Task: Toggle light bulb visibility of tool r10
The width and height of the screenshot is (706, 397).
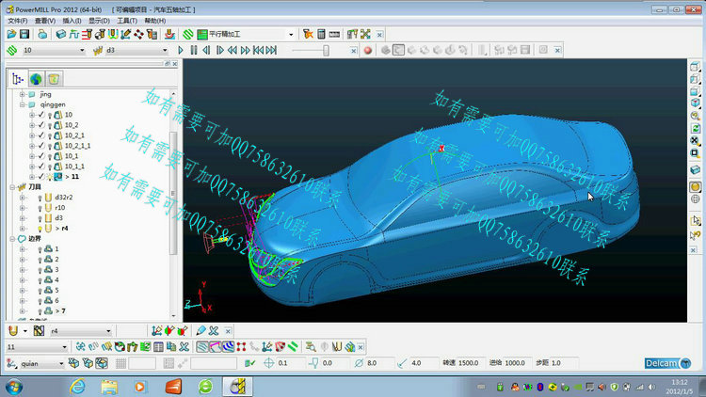Action: click(x=40, y=208)
